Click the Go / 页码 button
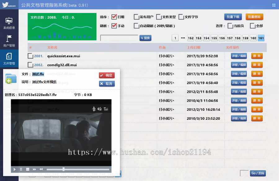 [258, 173]
